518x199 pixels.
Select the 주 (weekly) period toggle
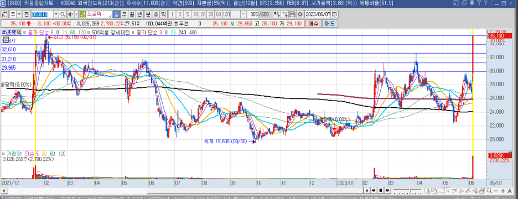tap(124, 14)
